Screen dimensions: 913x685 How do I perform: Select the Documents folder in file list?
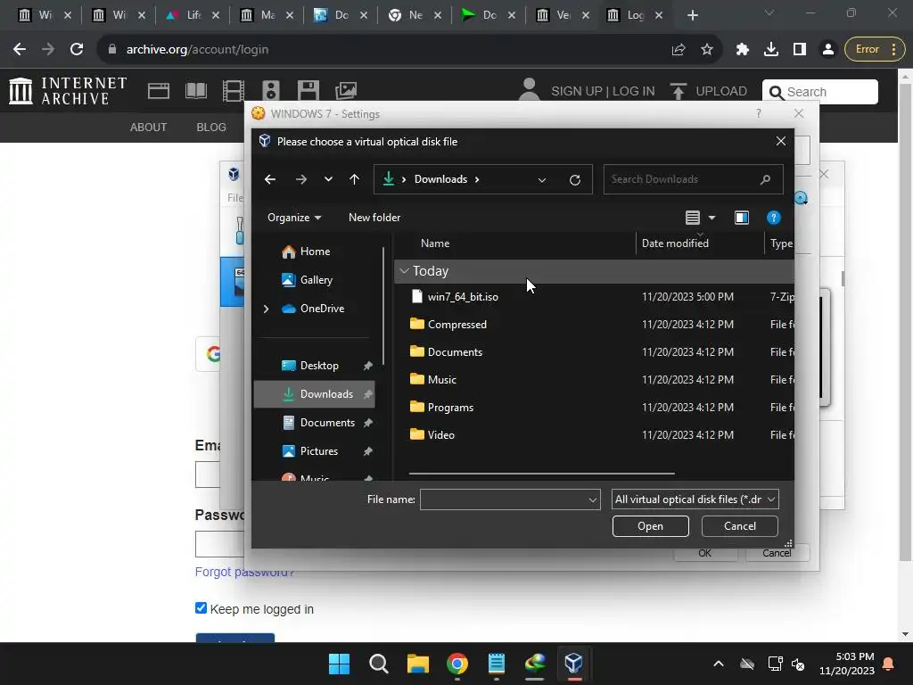pyautogui.click(x=455, y=351)
